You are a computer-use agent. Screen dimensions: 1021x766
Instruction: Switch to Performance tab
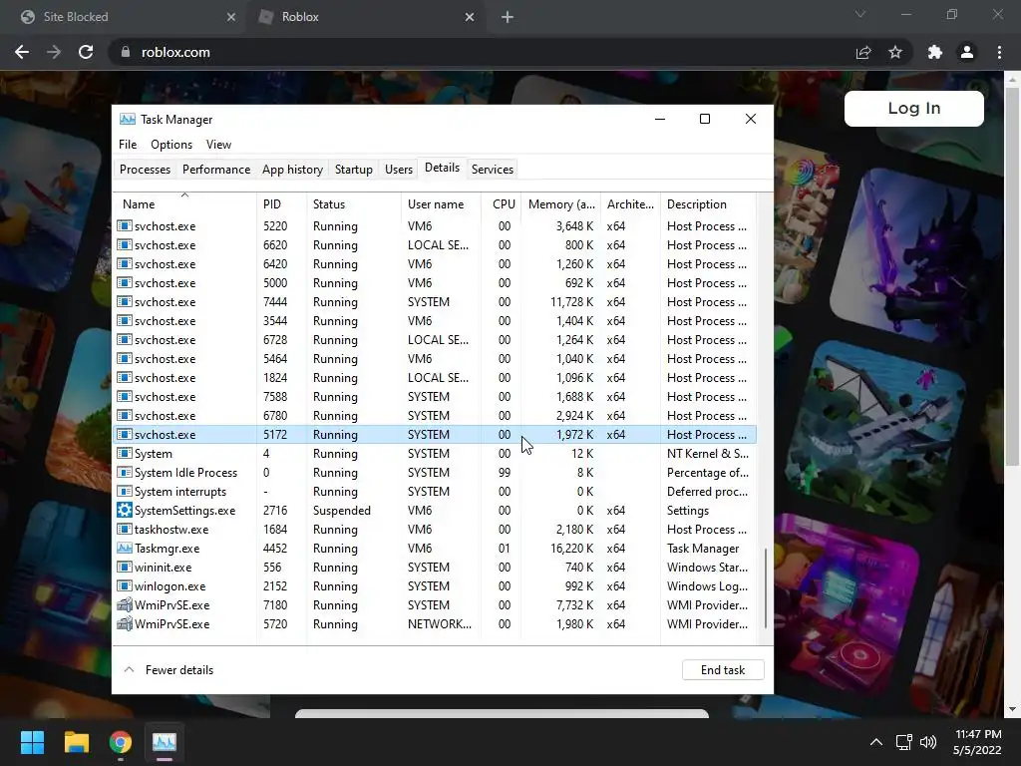(x=216, y=170)
